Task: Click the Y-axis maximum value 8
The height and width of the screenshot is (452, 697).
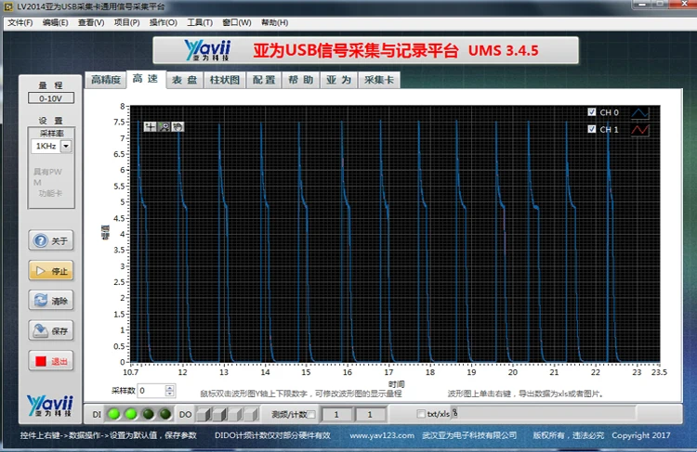Action: (123, 106)
